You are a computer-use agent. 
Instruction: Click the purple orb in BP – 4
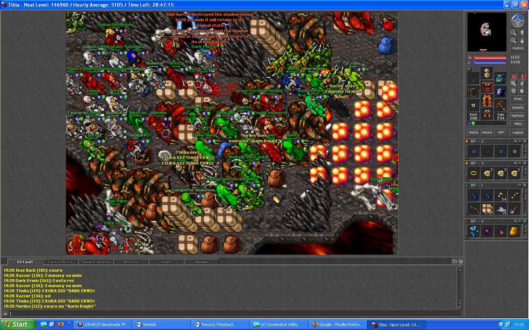click(487, 231)
